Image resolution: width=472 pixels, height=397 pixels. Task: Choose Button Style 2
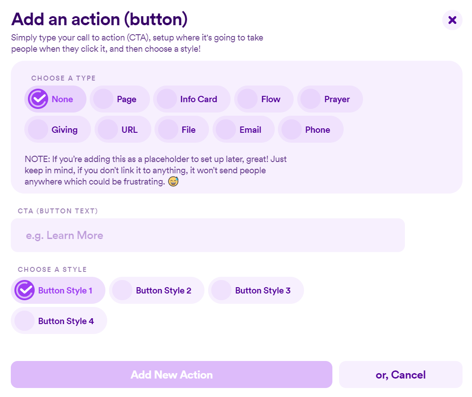(156, 290)
